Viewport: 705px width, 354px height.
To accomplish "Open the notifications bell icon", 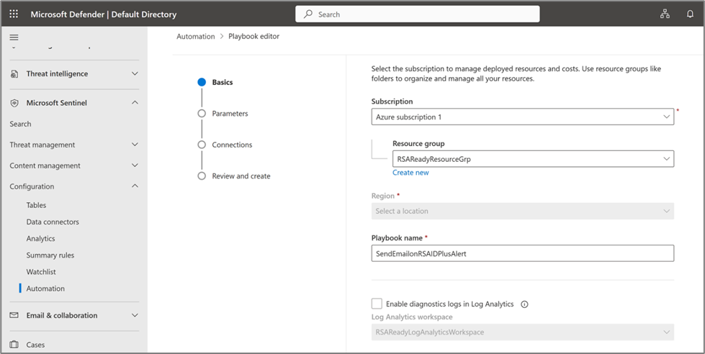I will [x=690, y=14].
